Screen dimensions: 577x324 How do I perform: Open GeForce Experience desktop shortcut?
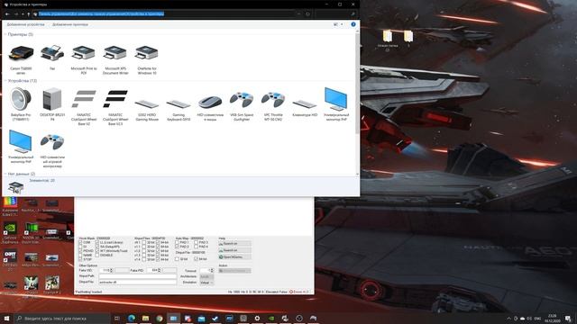coord(10,233)
